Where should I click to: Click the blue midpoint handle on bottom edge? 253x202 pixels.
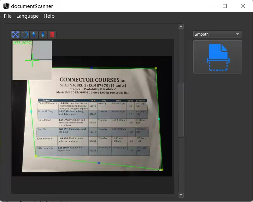click(99, 163)
